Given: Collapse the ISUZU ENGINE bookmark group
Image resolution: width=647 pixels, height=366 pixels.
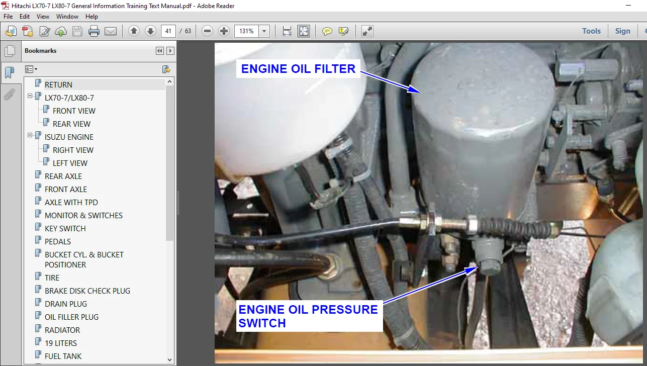Looking at the screenshot, I should coord(30,135).
